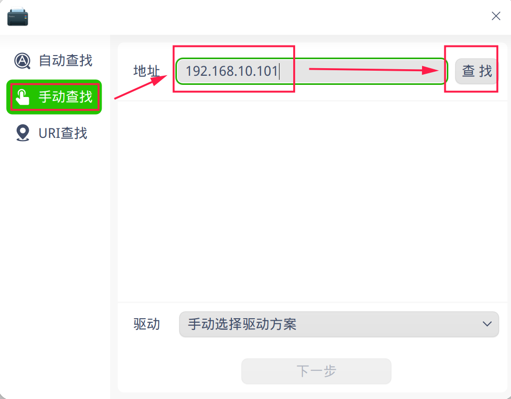
Task: Open the 手动选择驱动方案 driver dropdown
Action: click(x=339, y=324)
